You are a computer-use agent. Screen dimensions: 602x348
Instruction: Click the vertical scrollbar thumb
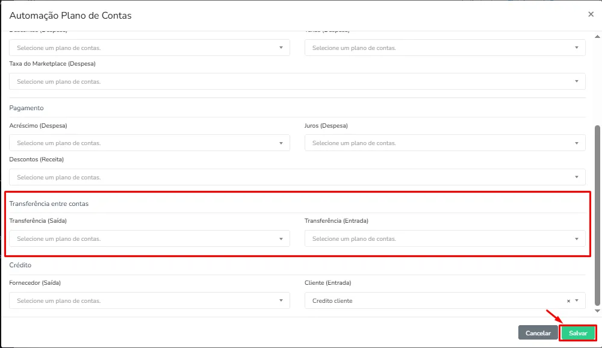597,215
